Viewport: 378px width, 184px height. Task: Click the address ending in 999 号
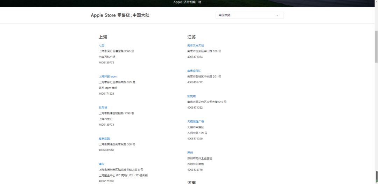point(117,82)
